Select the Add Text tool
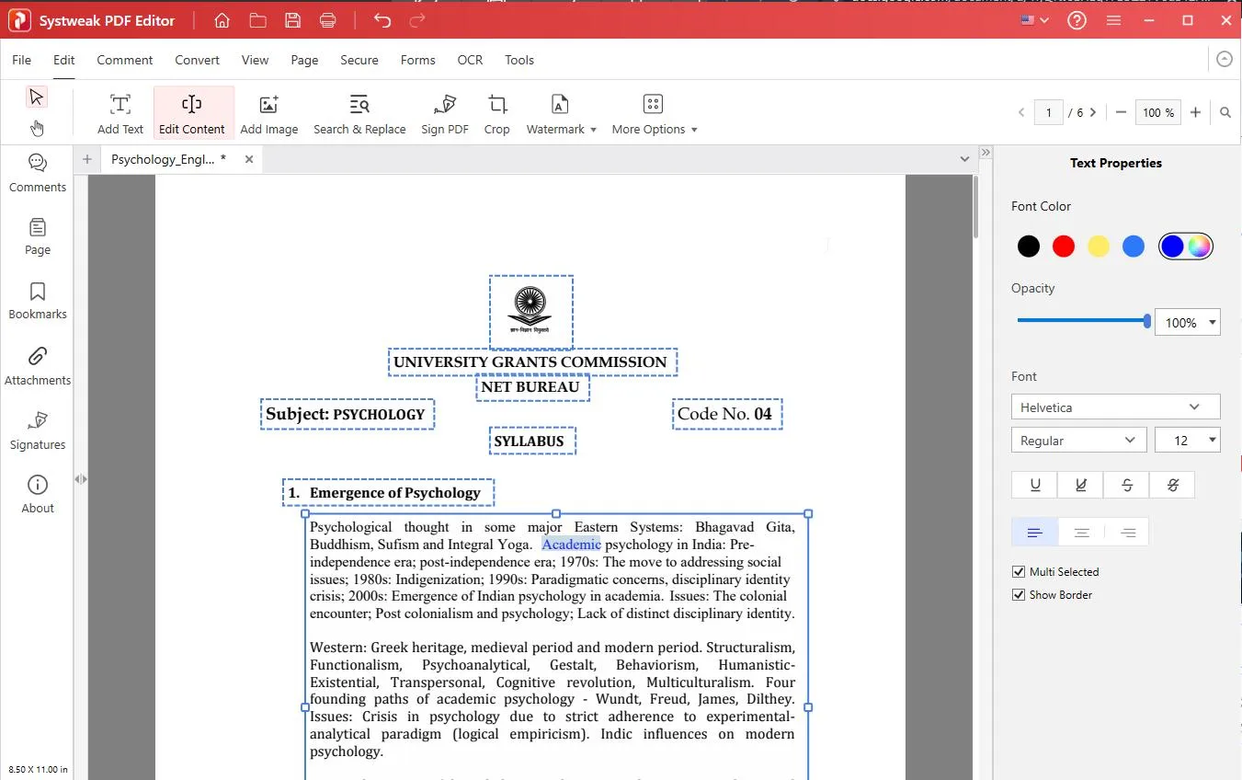The image size is (1242, 780). (x=120, y=112)
